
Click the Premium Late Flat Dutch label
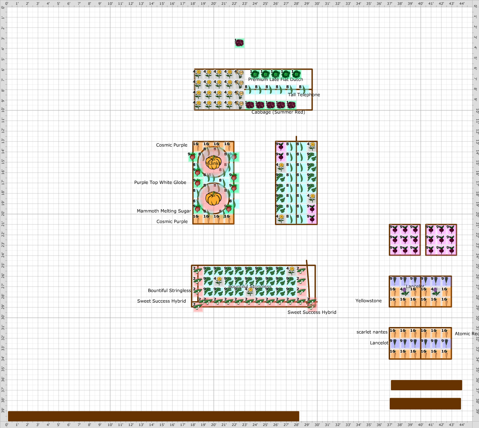point(276,80)
